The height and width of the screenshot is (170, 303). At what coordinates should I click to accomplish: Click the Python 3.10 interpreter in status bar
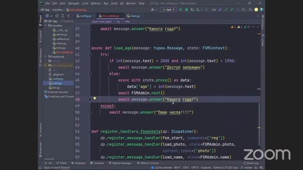pyautogui.click(x=226, y=168)
